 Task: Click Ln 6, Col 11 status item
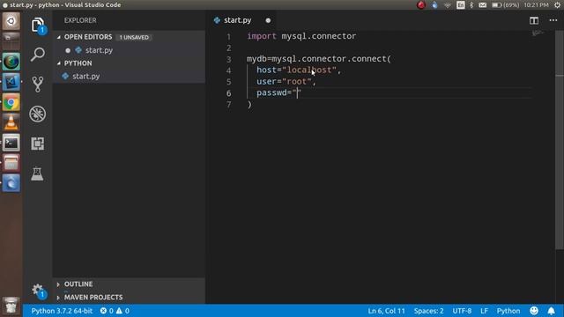tap(386, 311)
